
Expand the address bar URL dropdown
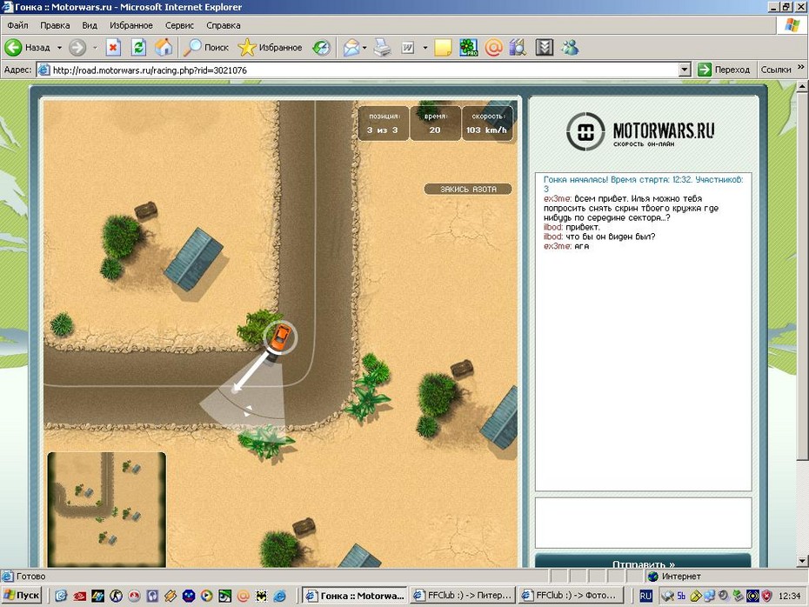[685, 70]
